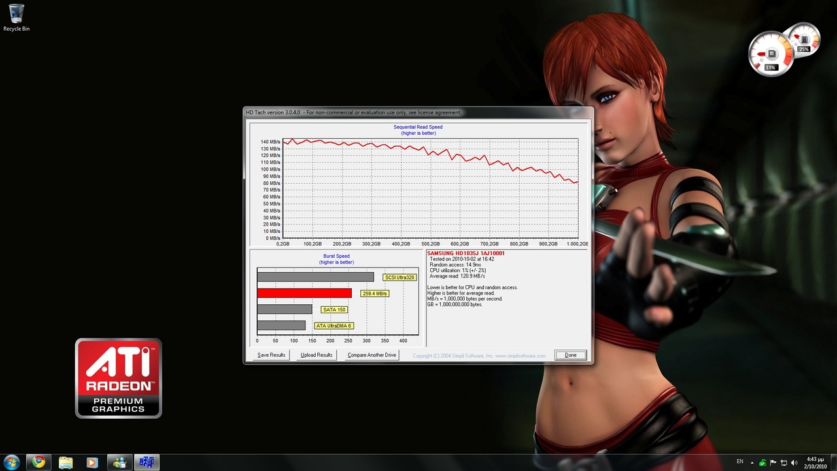This screenshot has width=837, height=471.
Task: Click the Save Results button
Action: 271,355
